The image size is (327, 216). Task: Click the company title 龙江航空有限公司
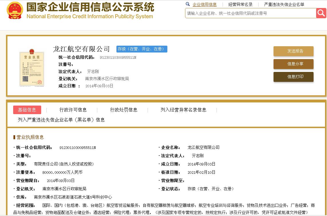pos(81,49)
